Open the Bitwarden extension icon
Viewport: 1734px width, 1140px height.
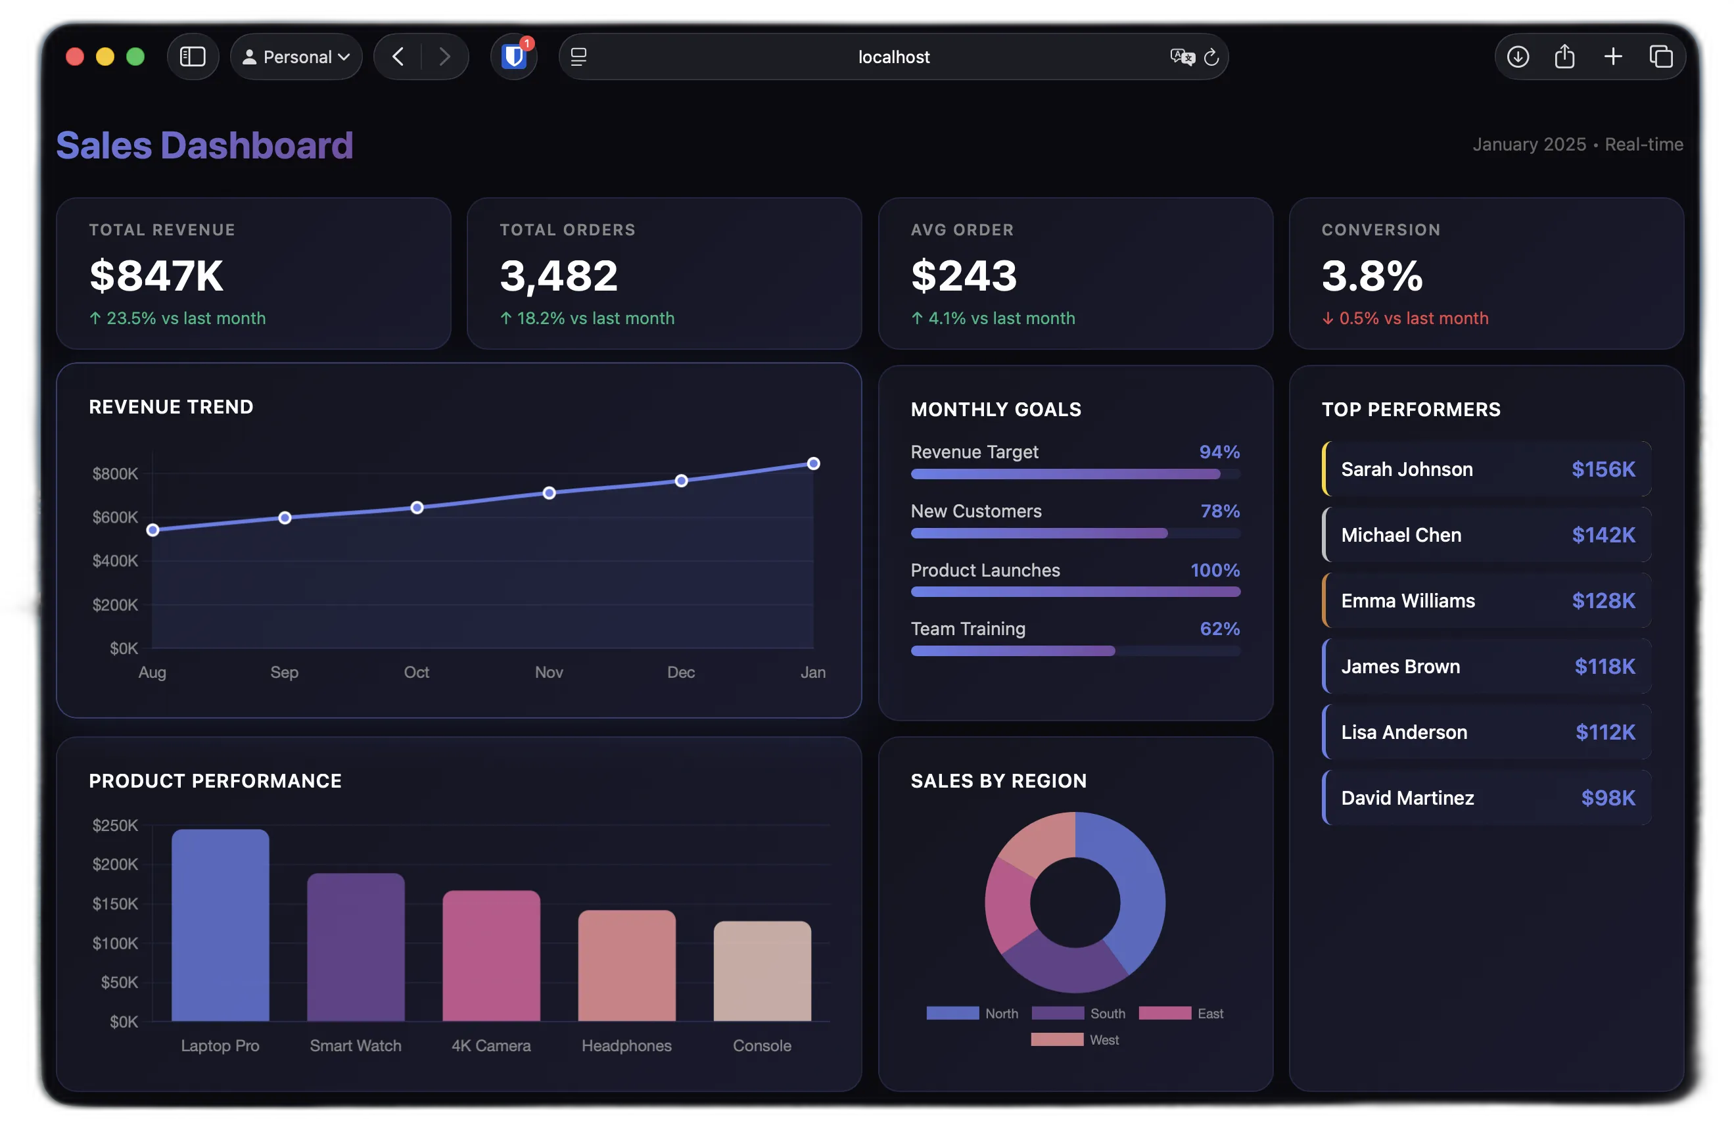click(x=515, y=57)
